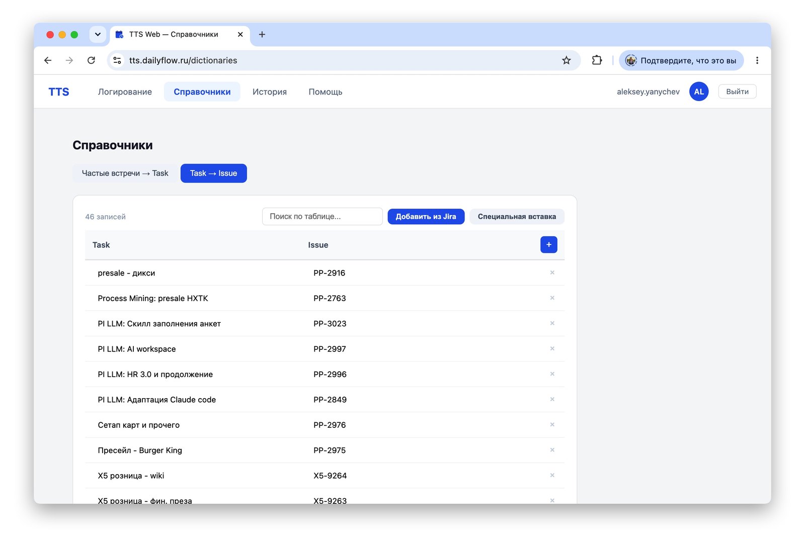The image size is (805, 549).
Task: Open the Chrome three-dot menu
Action: tap(757, 60)
